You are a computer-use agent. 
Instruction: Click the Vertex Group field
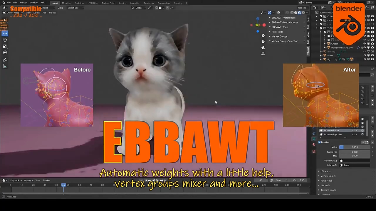tap(355, 161)
